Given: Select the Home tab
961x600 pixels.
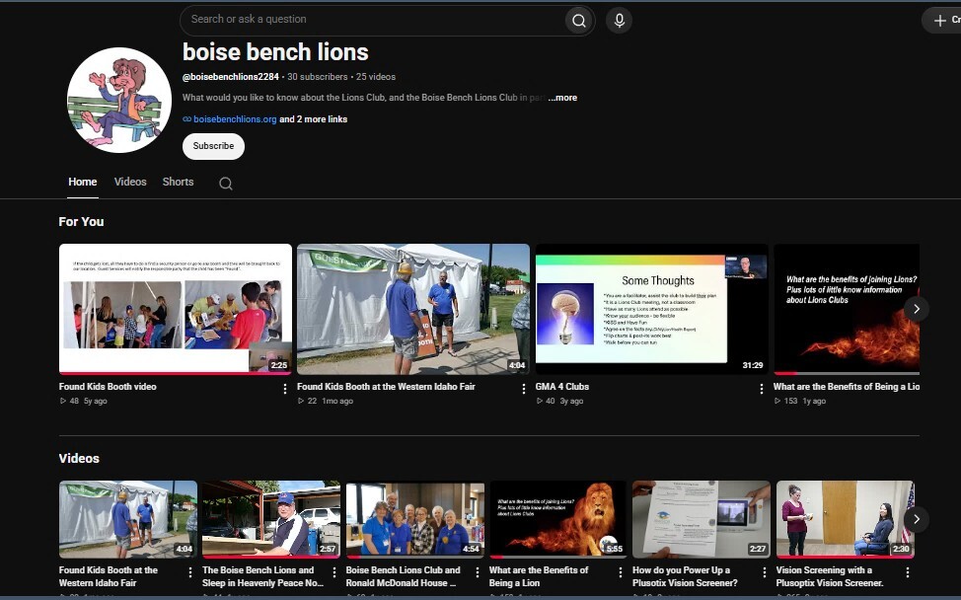Looking at the screenshot, I should click(83, 182).
